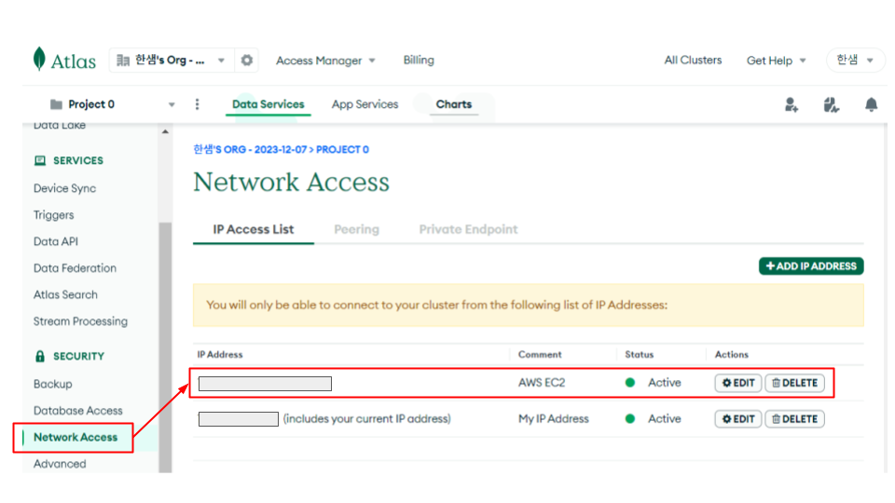Viewport: 895px width, 503px height.
Task: Click the Comment column header
Action: (540, 355)
